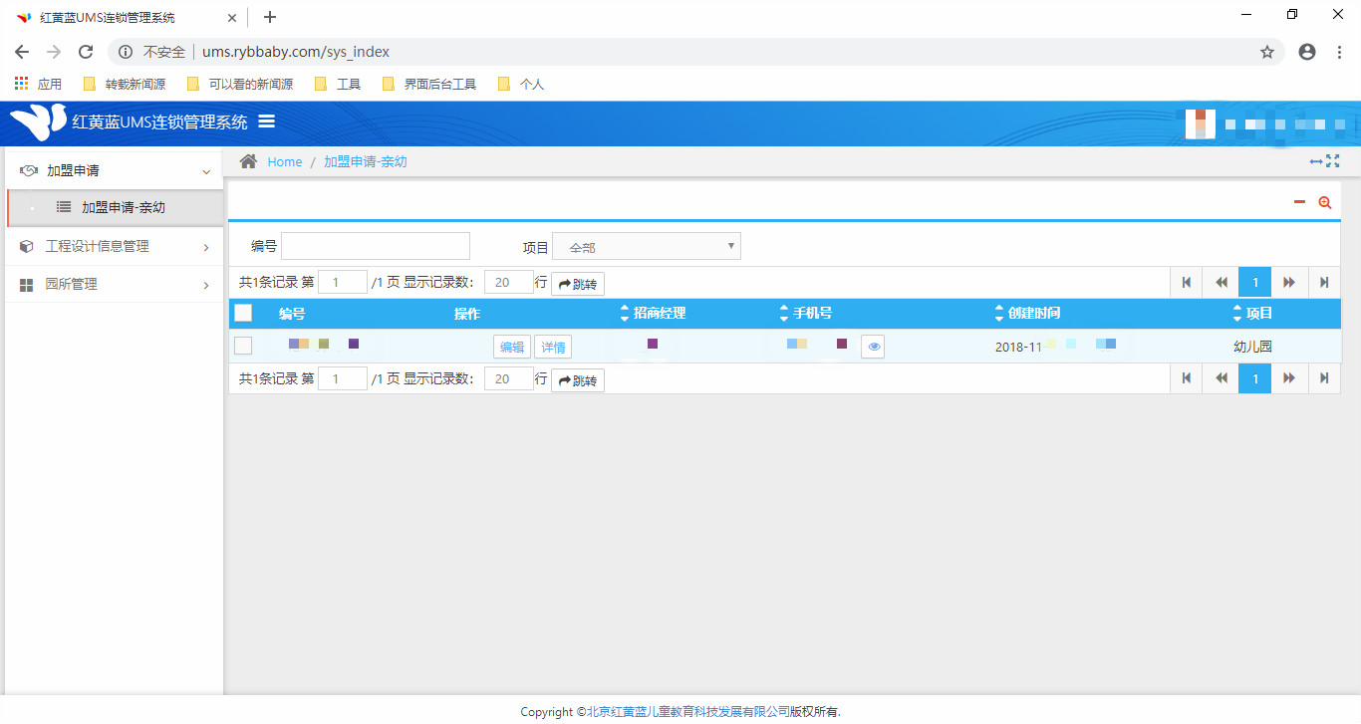The height and width of the screenshot is (724, 1361).
Task: Go to first page in pagination below table
Action: pos(1187,378)
